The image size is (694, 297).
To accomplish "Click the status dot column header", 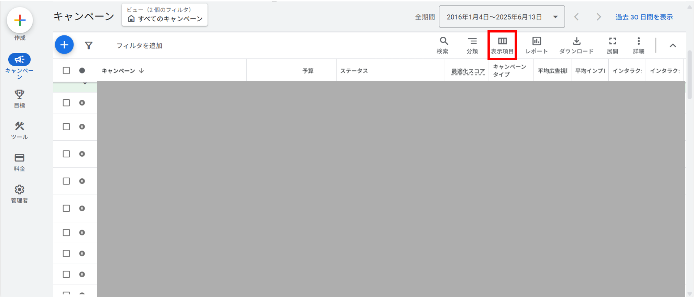I will [x=82, y=70].
